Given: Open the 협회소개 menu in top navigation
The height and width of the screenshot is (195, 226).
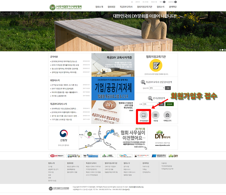Looking at the screenshot, I should [99, 7].
